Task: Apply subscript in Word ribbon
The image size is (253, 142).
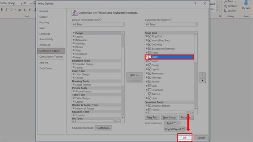Action: pos(25,10)
